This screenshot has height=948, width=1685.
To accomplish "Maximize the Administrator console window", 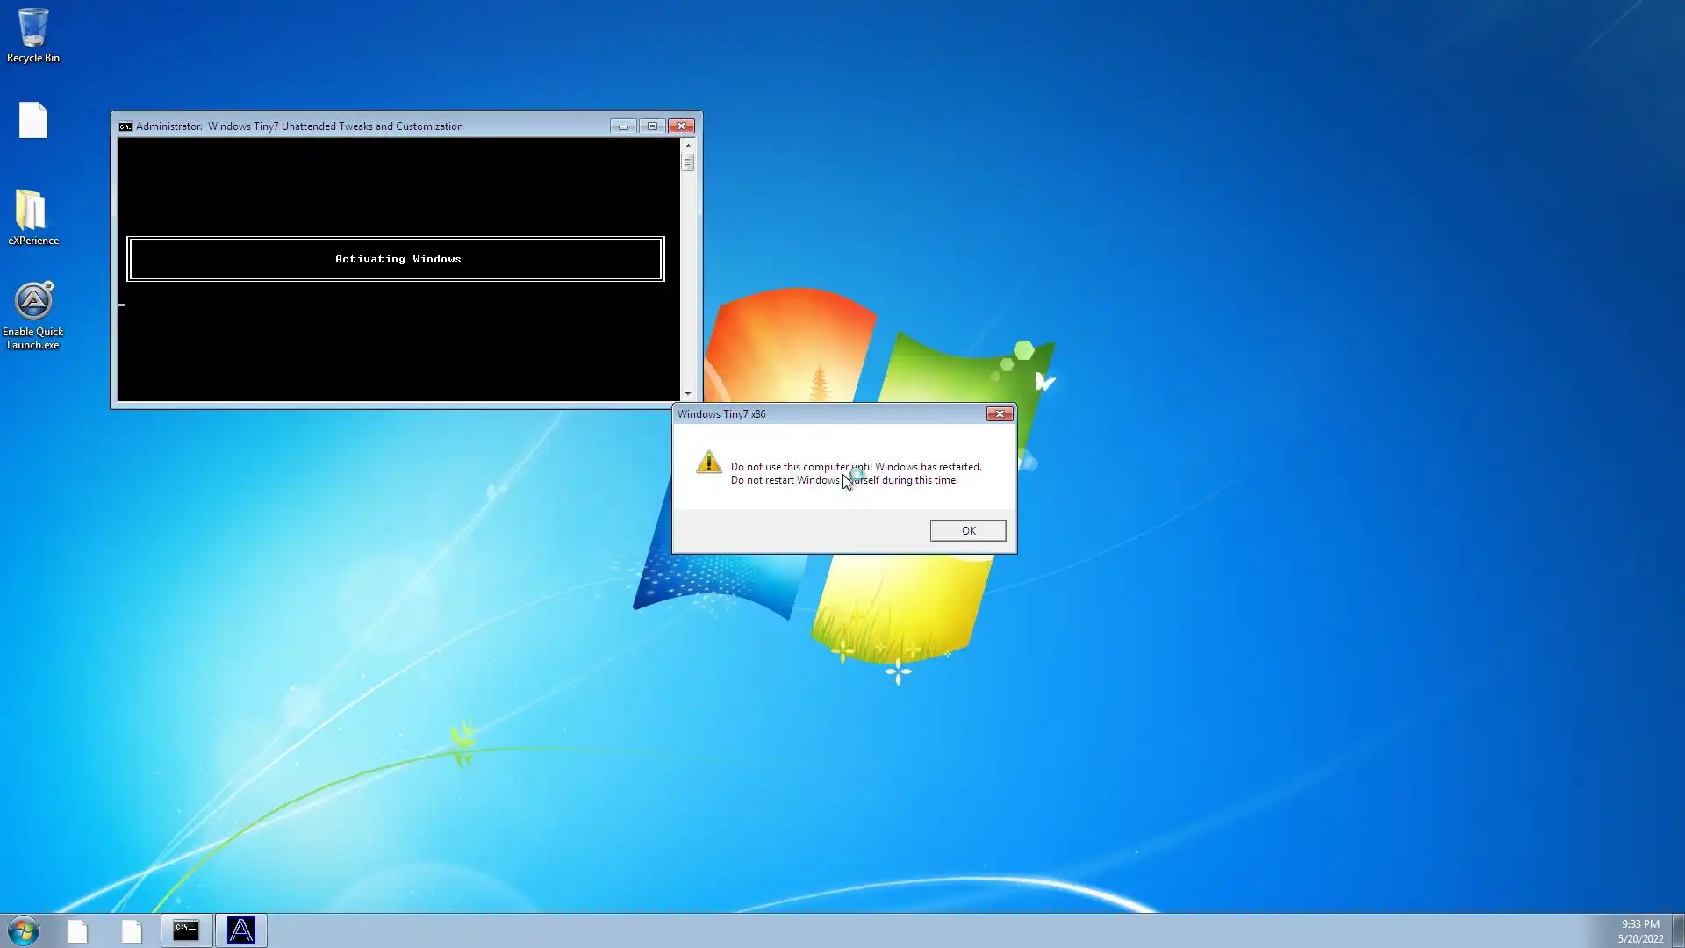I will [652, 126].
